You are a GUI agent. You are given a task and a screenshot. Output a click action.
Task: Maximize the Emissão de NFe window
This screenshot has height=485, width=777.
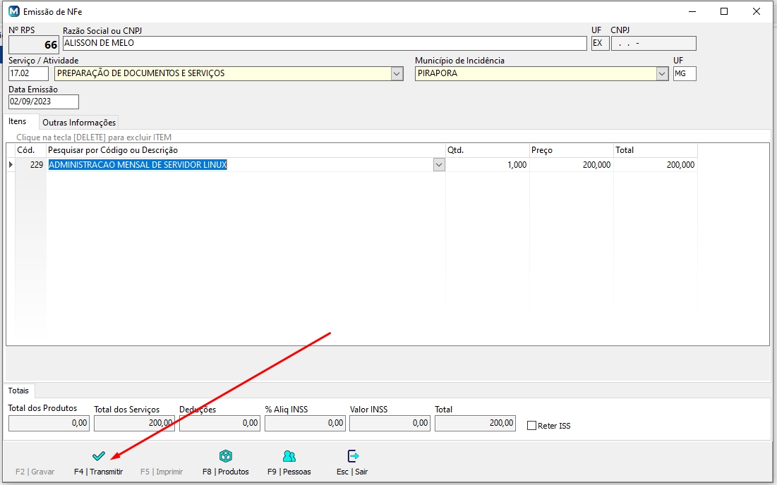point(724,11)
